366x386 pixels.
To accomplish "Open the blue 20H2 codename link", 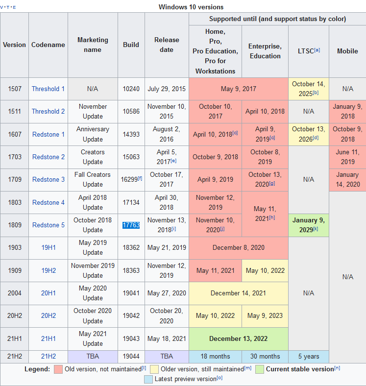I will click(49, 315).
